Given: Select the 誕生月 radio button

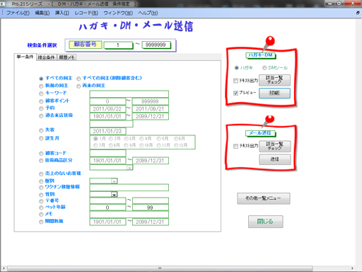Looking at the screenshot, I should point(41,138).
